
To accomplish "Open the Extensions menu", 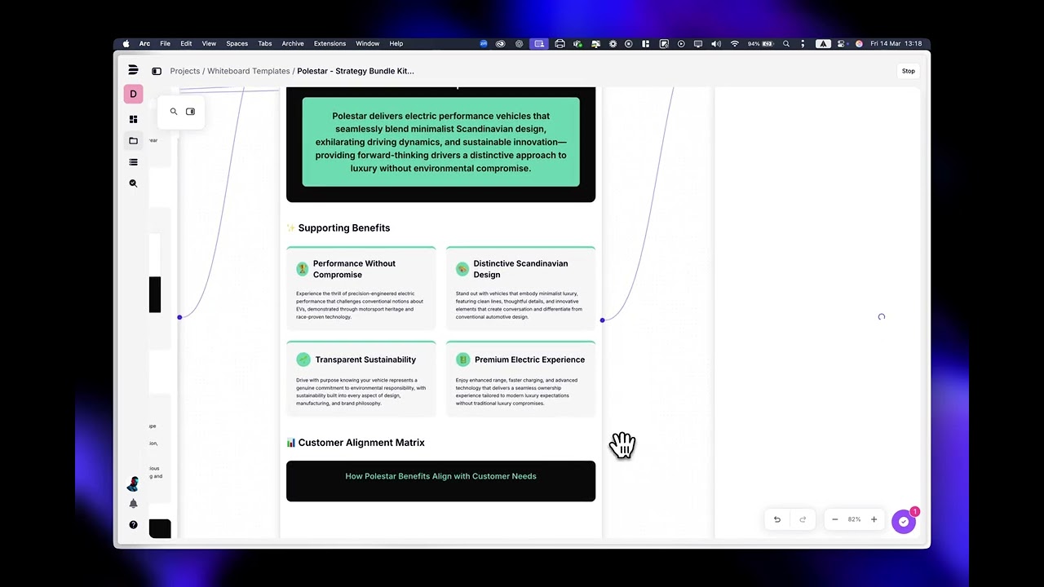I will (330, 43).
